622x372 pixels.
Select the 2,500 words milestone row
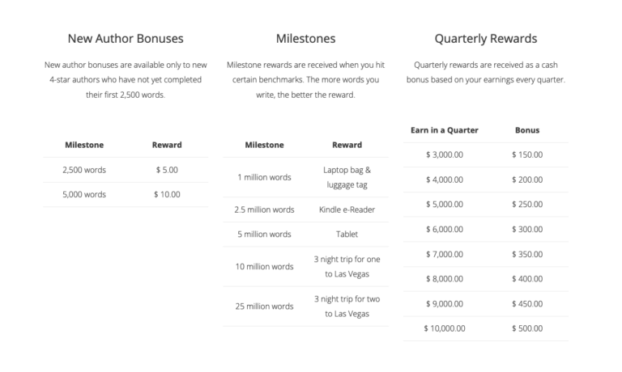pos(84,170)
